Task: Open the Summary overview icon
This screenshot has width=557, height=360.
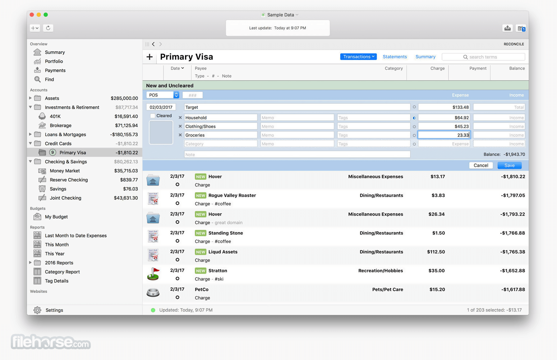Action: [37, 52]
